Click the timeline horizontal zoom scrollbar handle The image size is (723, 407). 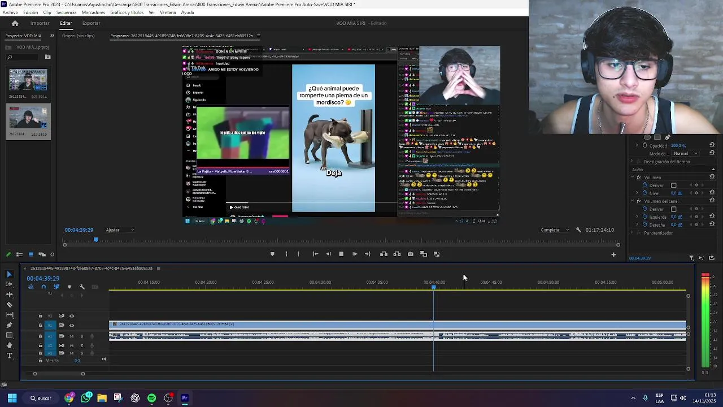tap(82, 374)
